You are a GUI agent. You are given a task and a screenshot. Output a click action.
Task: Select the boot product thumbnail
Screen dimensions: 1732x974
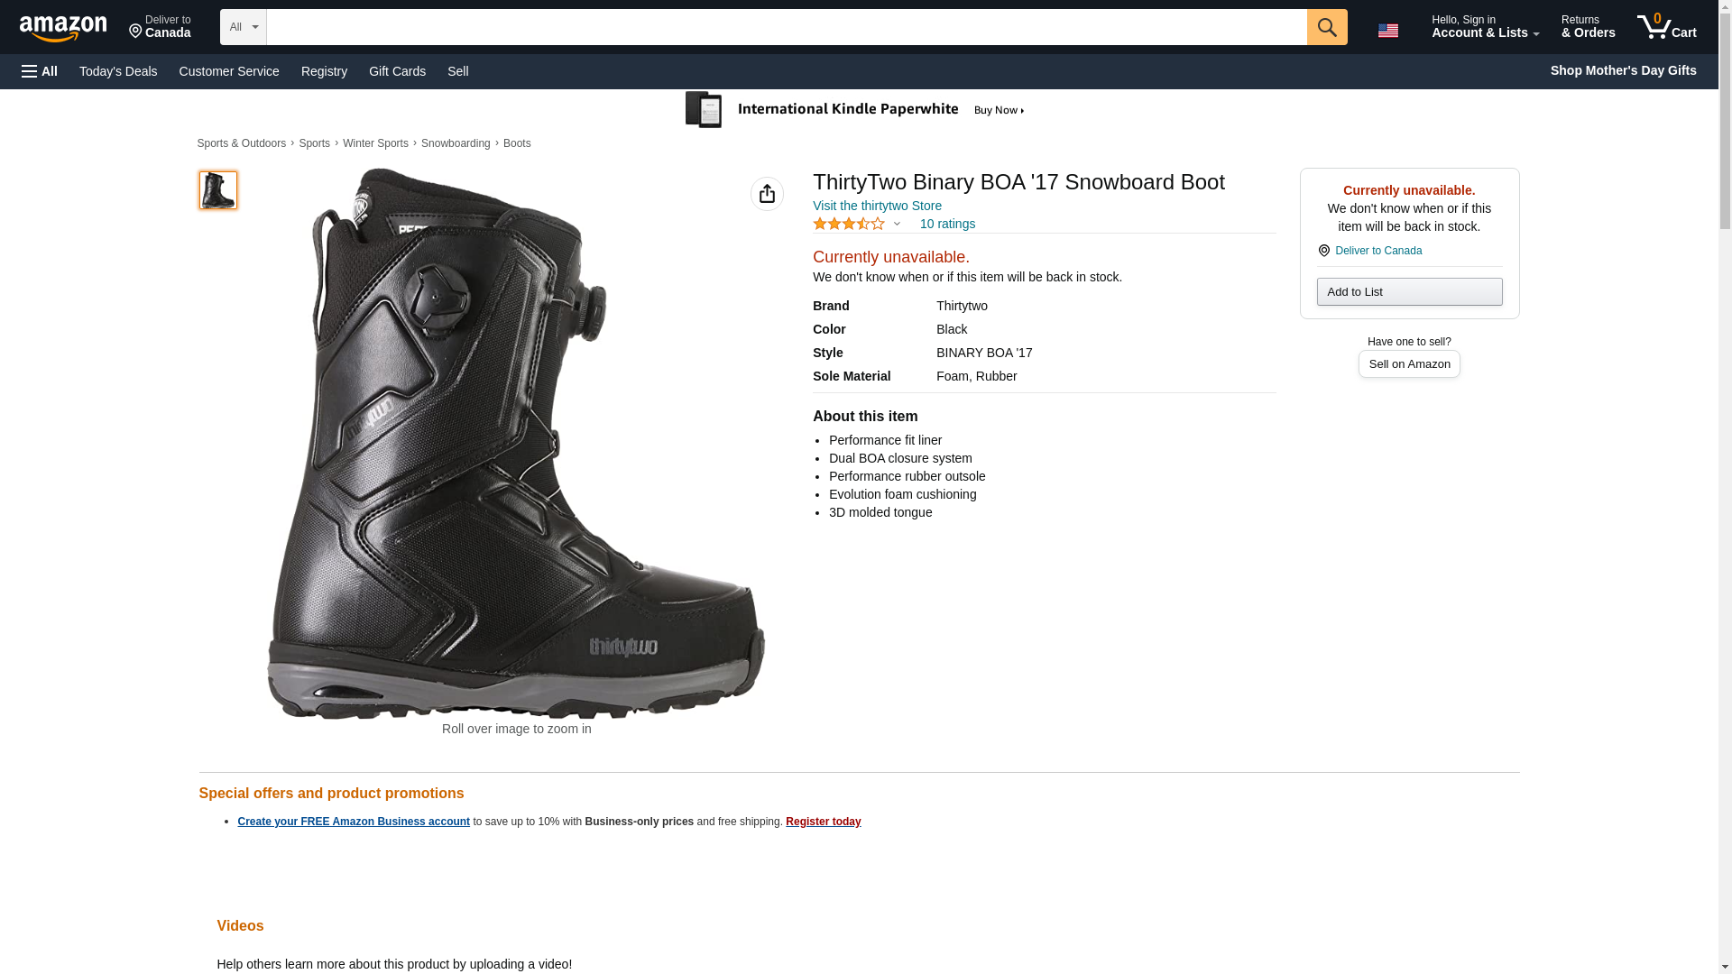[218, 190]
